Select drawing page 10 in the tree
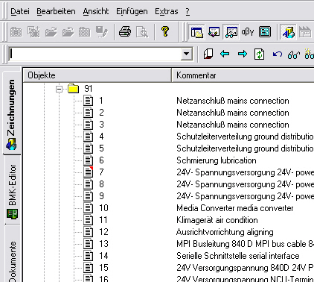This screenshot has width=314, height=282. pyautogui.click(x=103, y=208)
